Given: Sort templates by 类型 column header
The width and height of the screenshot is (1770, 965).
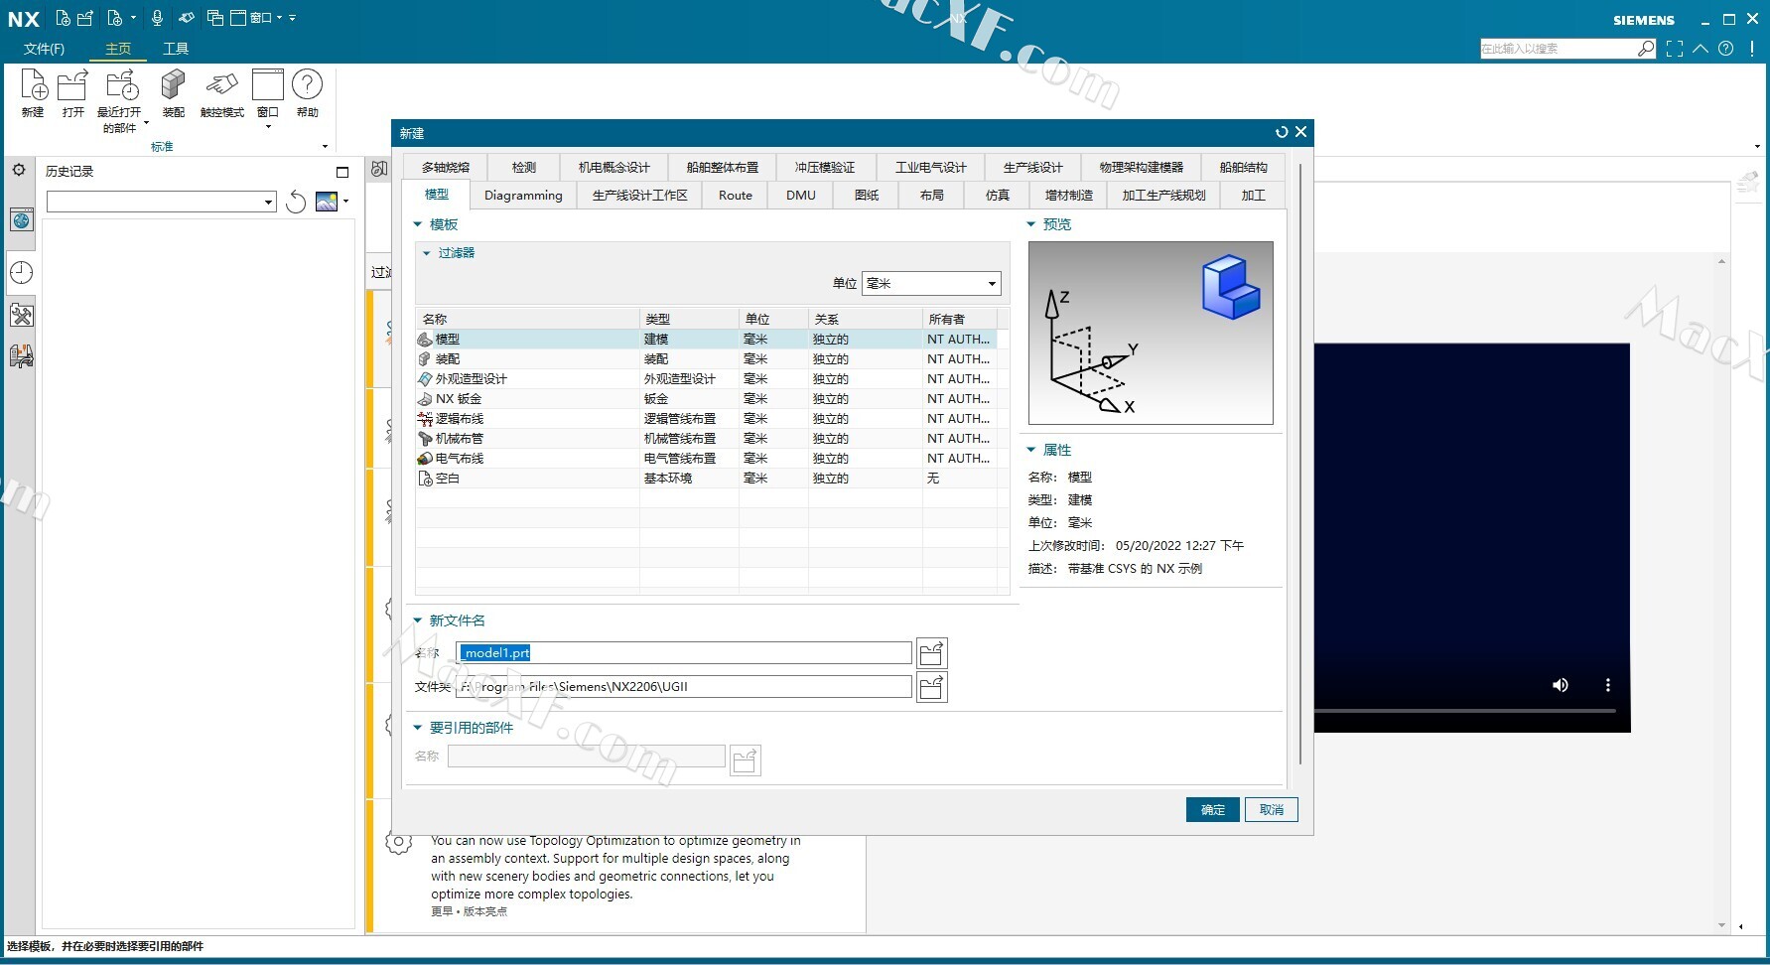Looking at the screenshot, I should click(689, 320).
